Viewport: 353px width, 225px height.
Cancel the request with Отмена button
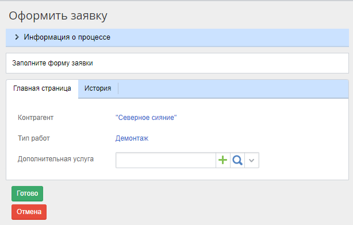29,212
